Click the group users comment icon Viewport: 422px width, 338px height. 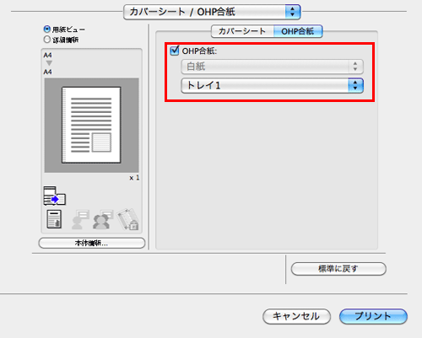point(103,219)
